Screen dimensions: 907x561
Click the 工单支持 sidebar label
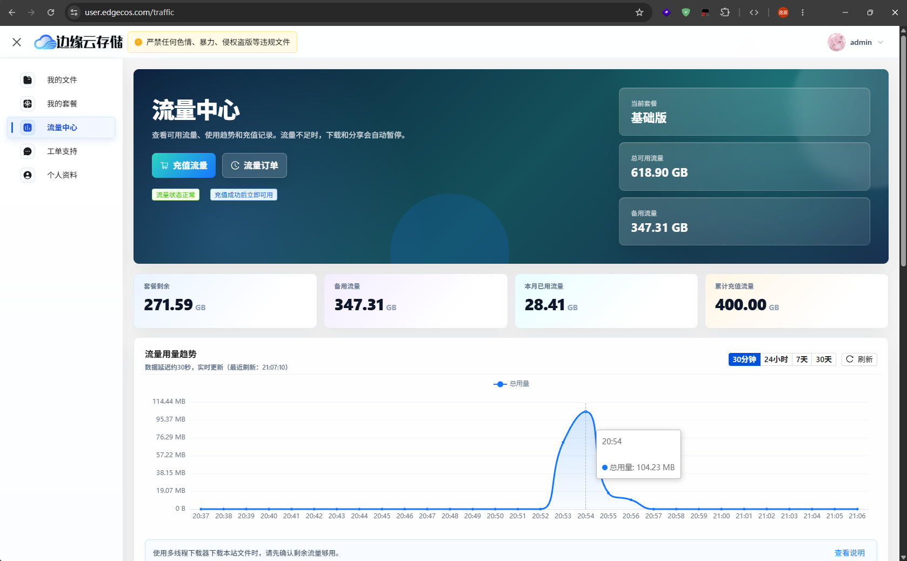62,151
